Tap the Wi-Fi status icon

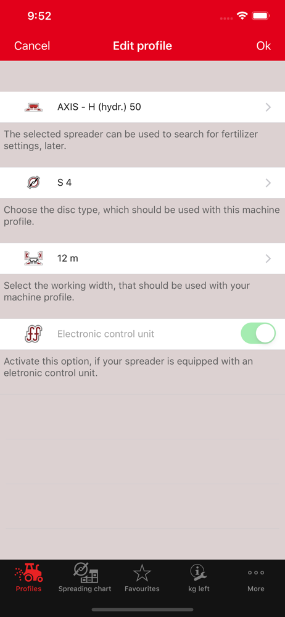(x=242, y=16)
